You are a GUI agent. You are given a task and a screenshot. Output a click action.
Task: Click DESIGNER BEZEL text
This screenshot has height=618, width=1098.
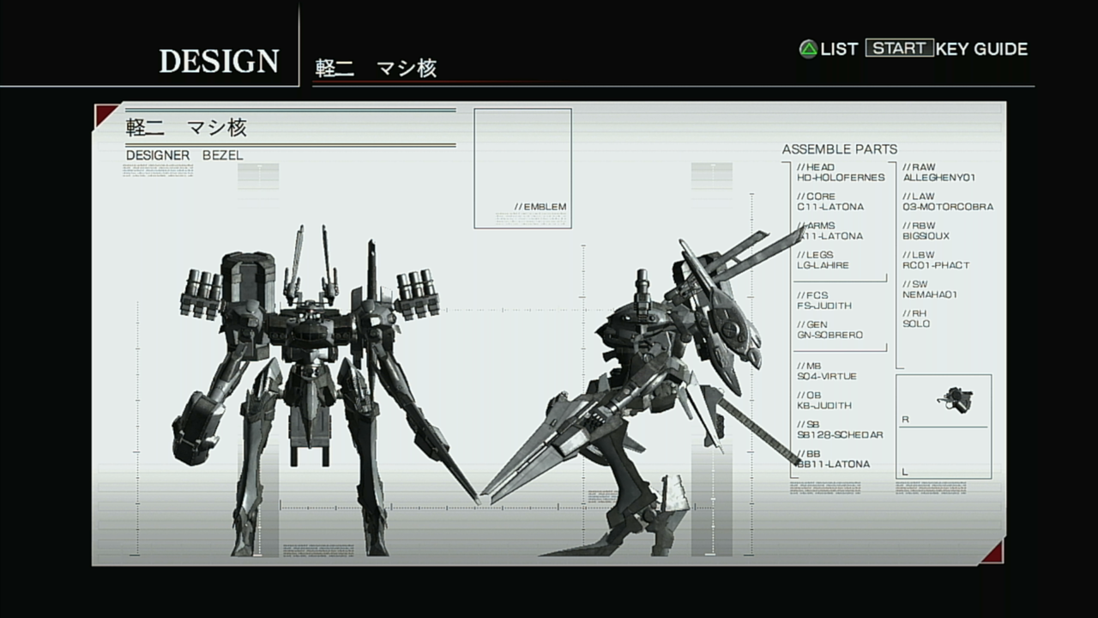click(184, 155)
